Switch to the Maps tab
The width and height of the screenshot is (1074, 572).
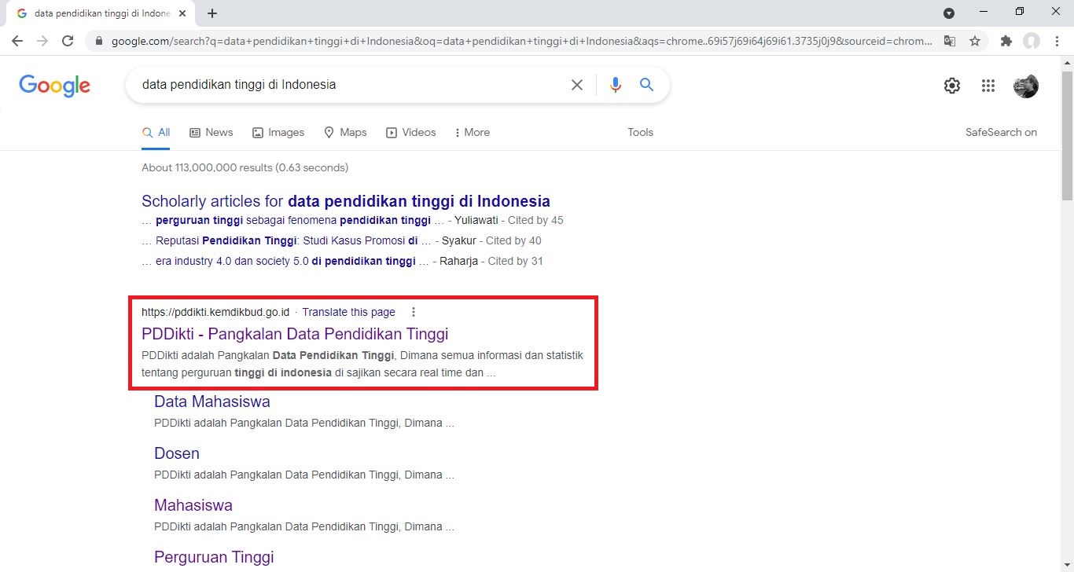pos(345,132)
